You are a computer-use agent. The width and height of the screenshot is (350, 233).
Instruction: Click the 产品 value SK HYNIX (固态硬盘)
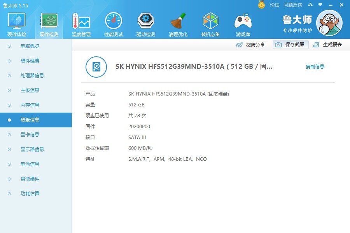point(178,94)
